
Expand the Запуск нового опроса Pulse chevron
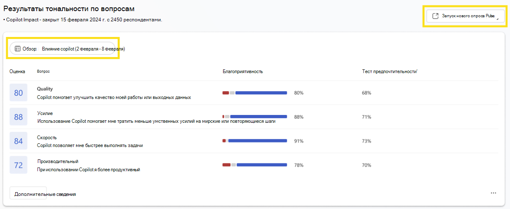[x=498, y=18]
